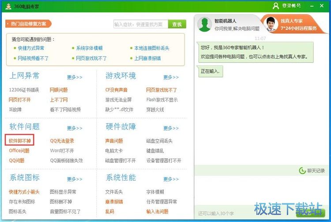Select 穿越火线 item
The height and width of the screenshot is (222, 331).
(x=155, y=110)
